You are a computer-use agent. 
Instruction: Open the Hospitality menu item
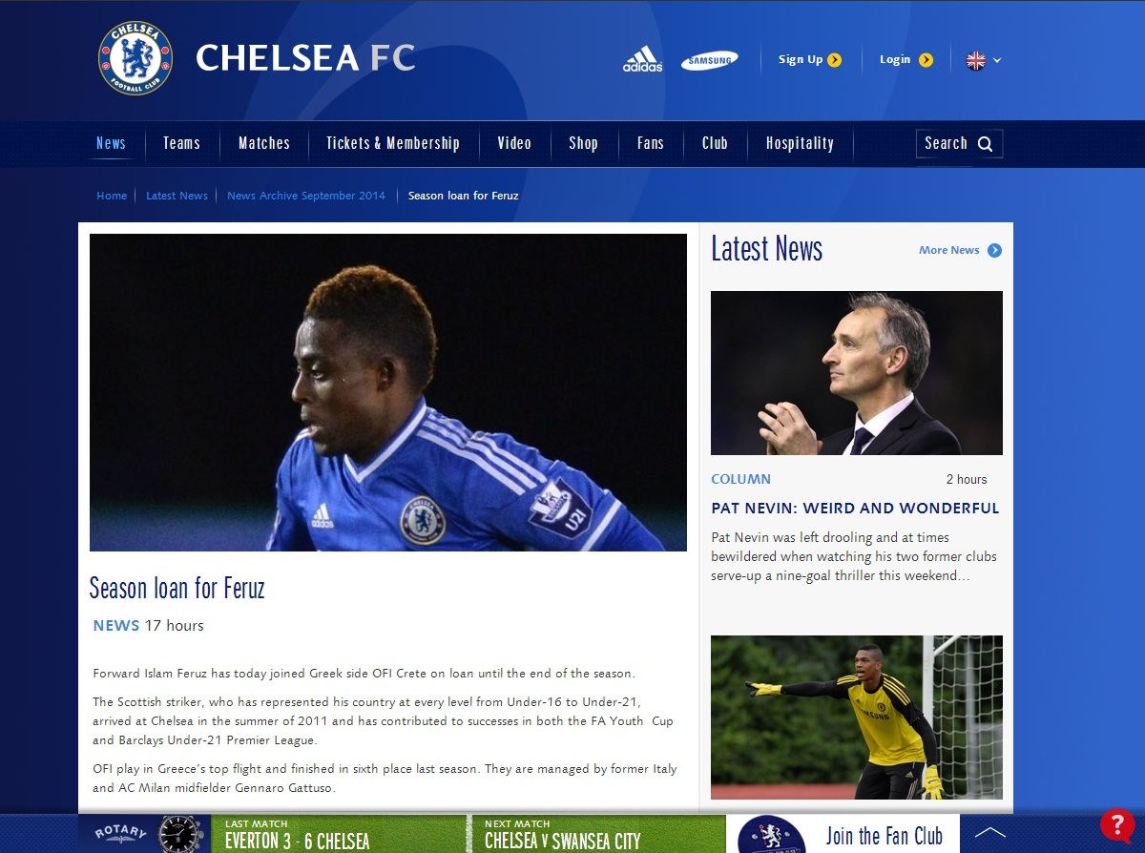pyautogui.click(x=800, y=143)
